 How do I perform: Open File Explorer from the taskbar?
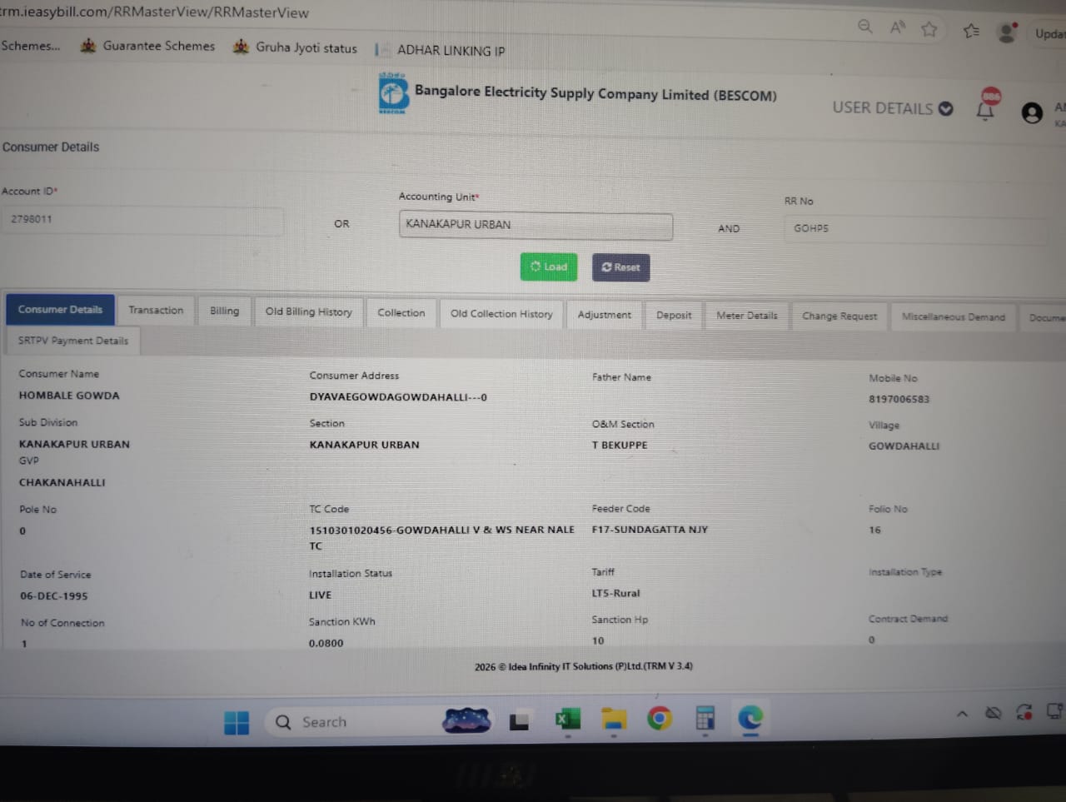coord(614,719)
